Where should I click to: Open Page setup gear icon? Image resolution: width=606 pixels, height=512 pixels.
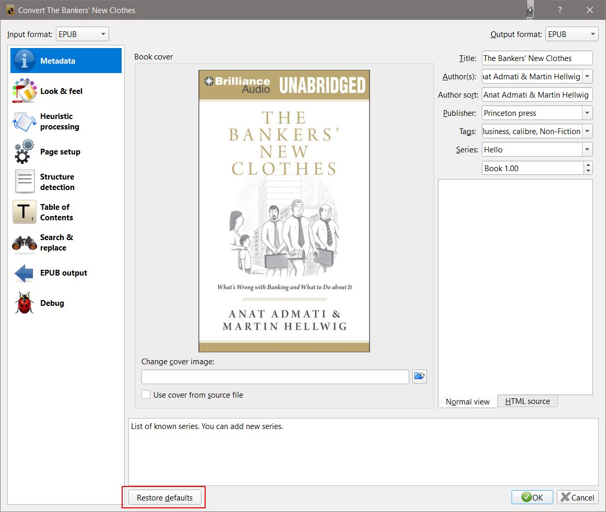pos(24,152)
